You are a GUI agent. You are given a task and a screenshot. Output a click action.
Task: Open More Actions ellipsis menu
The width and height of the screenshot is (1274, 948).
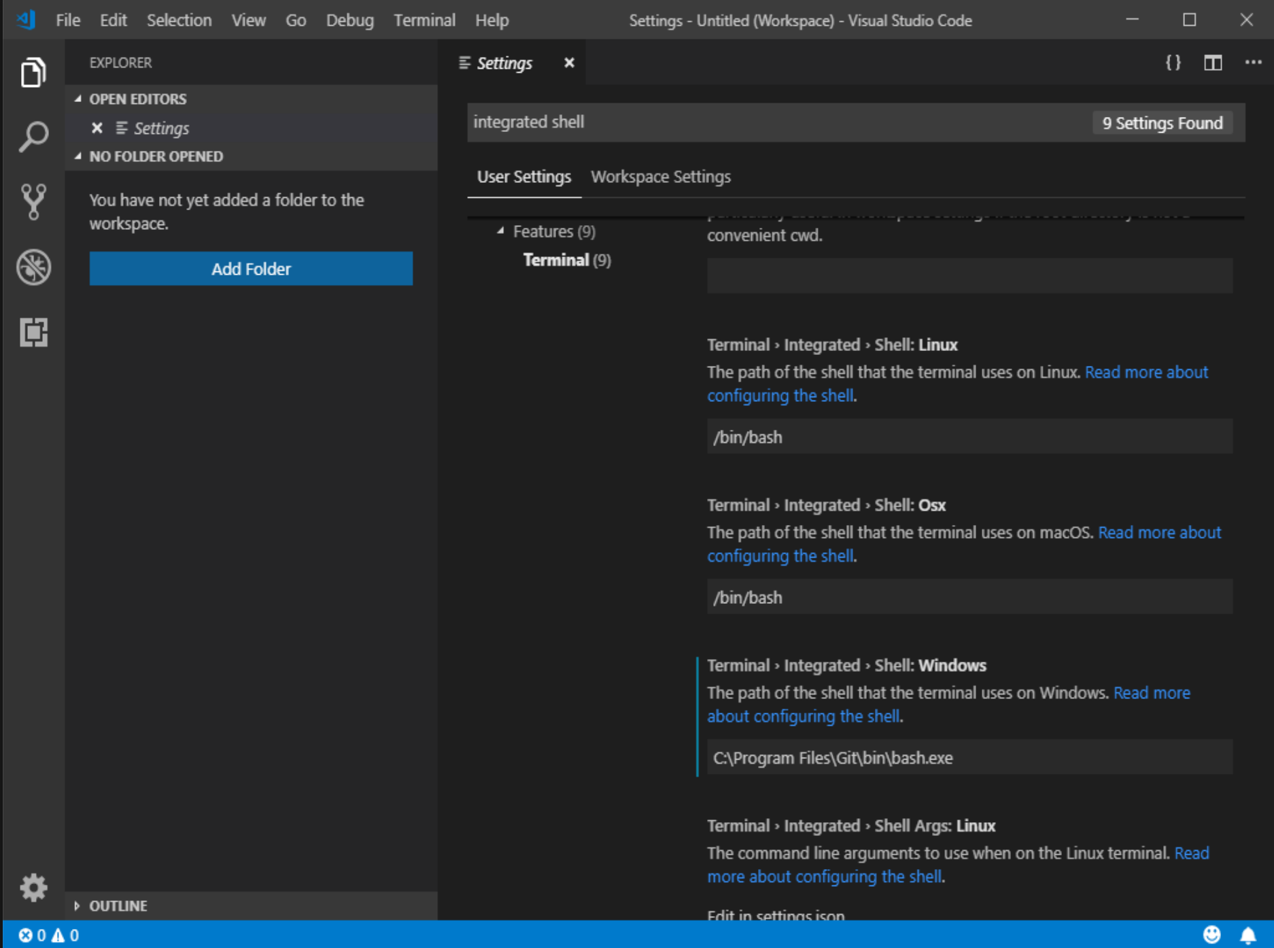[1253, 63]
